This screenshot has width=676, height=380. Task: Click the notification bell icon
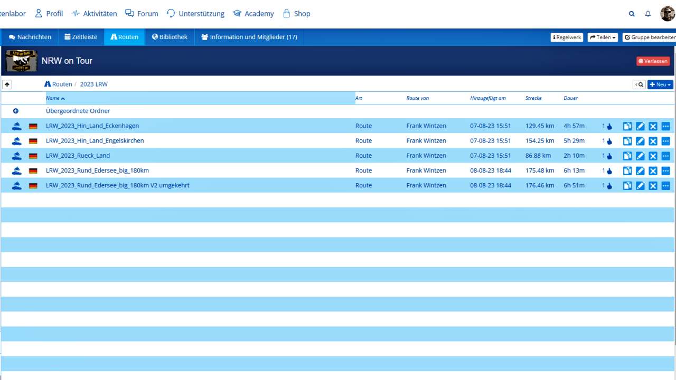point(648,14)
